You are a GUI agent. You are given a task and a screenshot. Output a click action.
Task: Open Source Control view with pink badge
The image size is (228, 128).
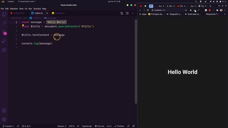tap(4, 32)
